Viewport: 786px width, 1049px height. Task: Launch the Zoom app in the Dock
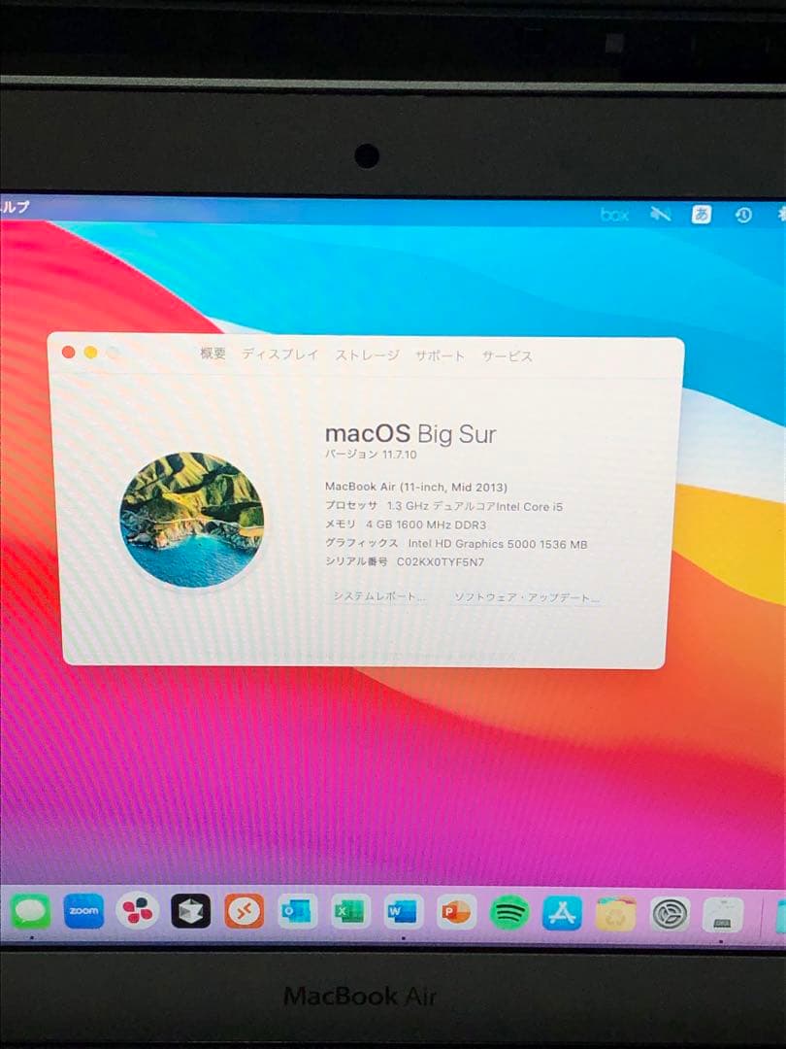[83, 911]
